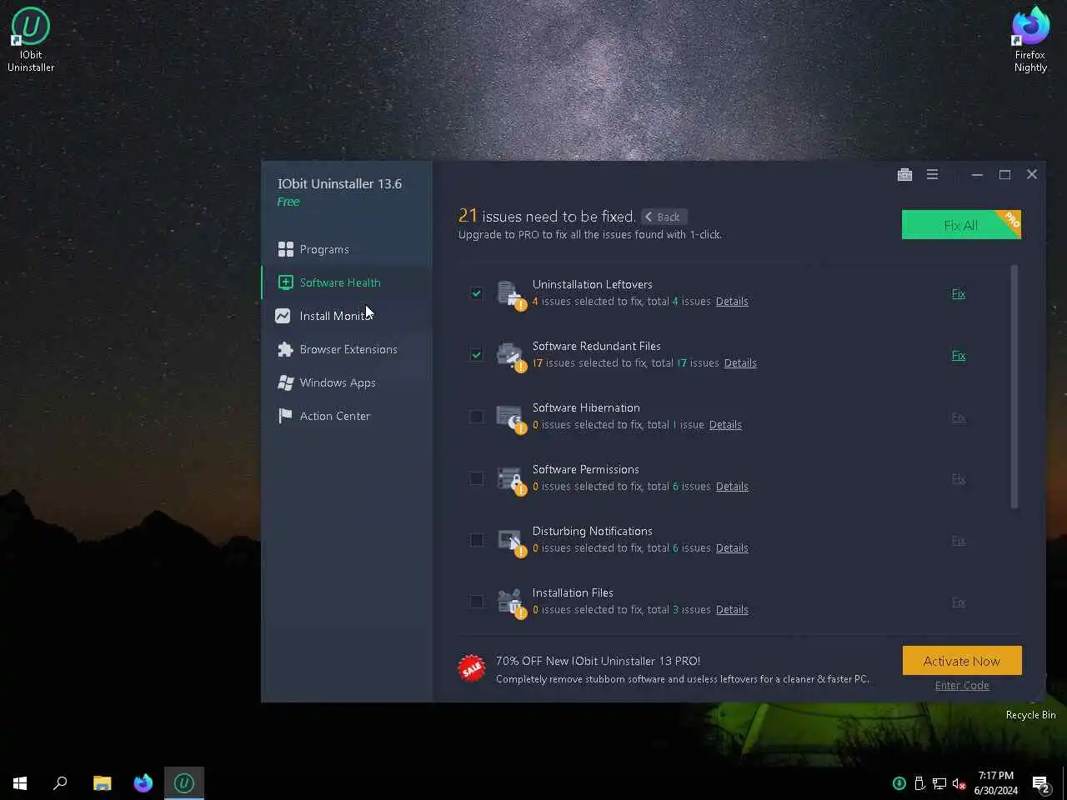Open the Windows Apps section

click(x=347, y=382)
